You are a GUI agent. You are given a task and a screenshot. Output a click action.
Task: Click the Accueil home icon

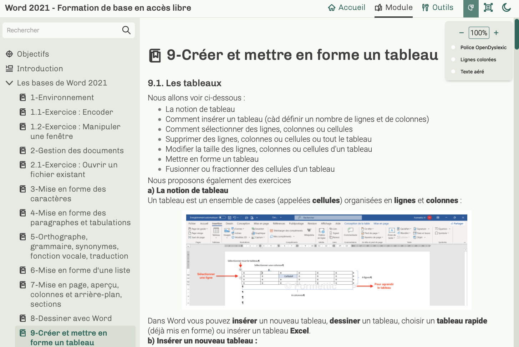coord(332,8)
